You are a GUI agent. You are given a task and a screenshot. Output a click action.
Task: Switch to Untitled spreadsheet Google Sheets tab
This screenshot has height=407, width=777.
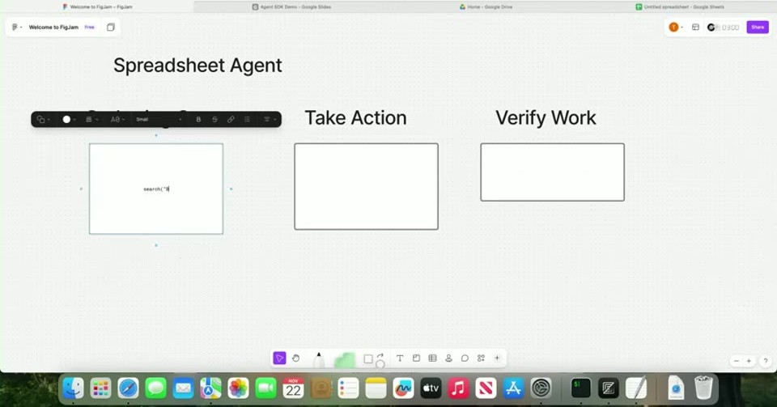(x=680, y=7)
